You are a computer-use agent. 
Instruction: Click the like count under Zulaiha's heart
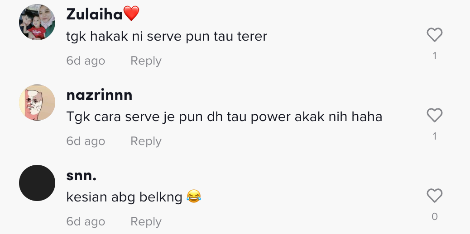[435, 56]
